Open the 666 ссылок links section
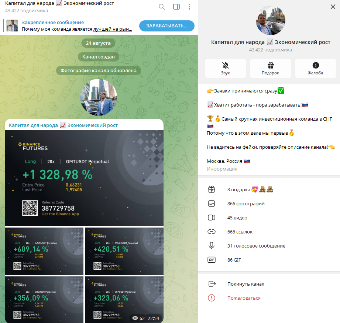Viewport: 340px width, 323px height. 269,232
